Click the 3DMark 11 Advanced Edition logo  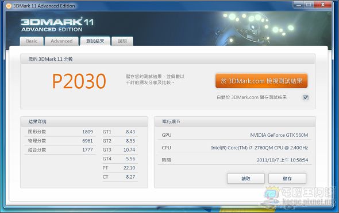pyautogui.click(x=57, y=25)
